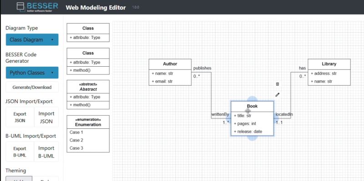The width and height of the screenshot is (364, 181).
Task: Click the version number 1.0.0
Action: tap(136, 7)
